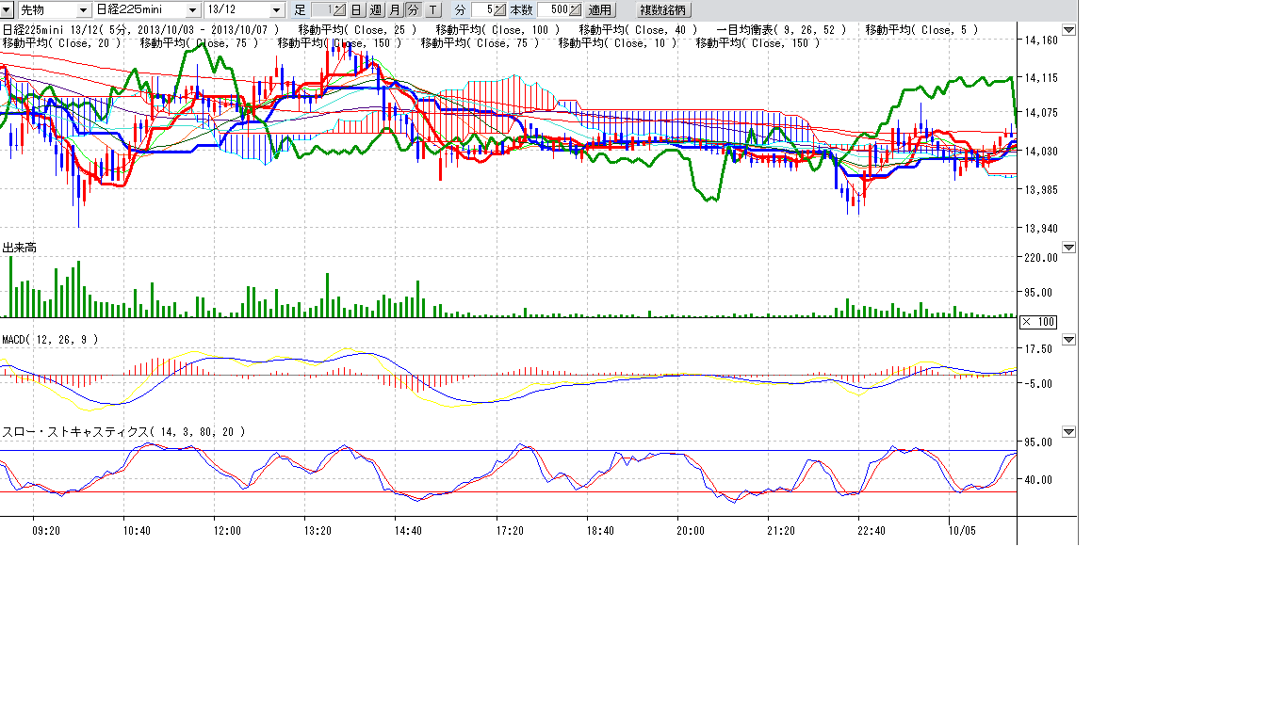Open the slow stochastics panel menu arrow
1287x723 pixels.
pos(1068,431)
